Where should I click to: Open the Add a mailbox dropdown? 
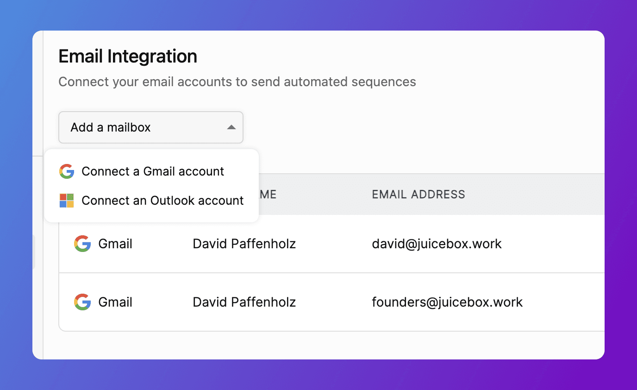[x=139, y=127]
